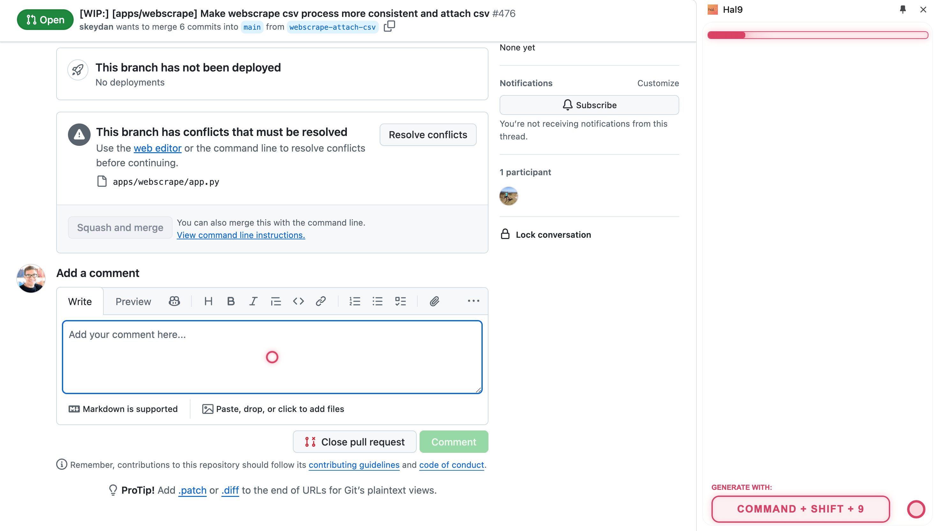
Task: Switch to the Preview tab
Action: click(x=133, y=302)
